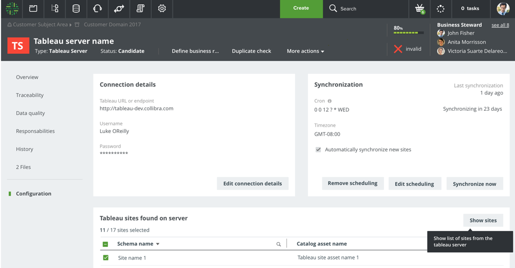Viewport: 515px width, 268px height.
Task: Click Synchronize now button
Action: (x=475, y=184)
